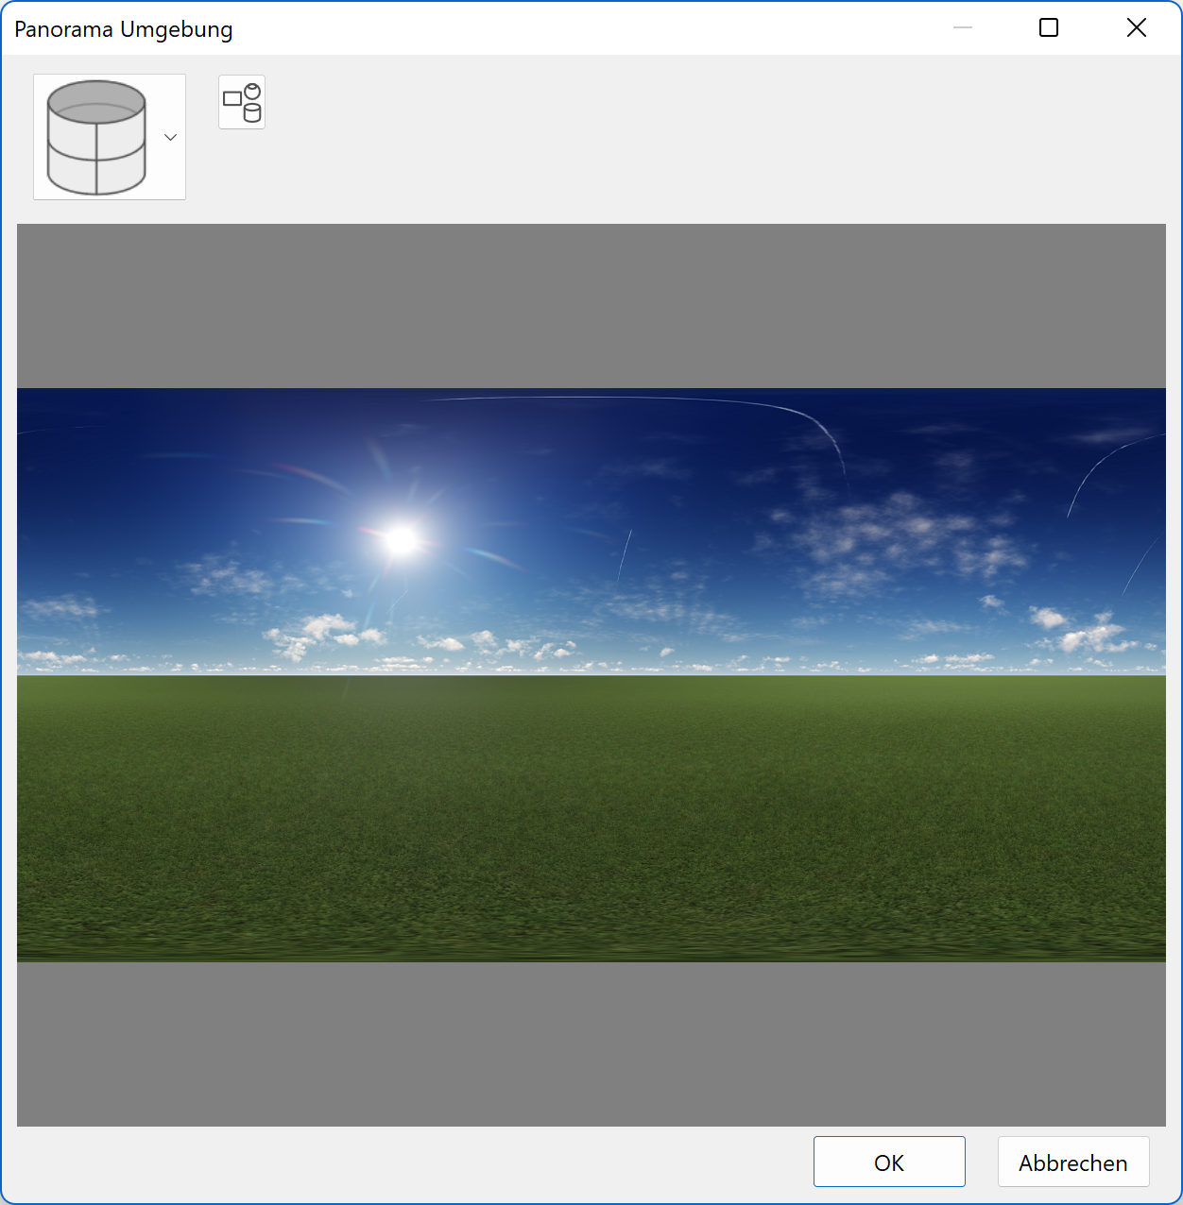
Task: Dismiss the dialog via Abbrechen
Action: pyautogui.click(x=1072, y=1162)
